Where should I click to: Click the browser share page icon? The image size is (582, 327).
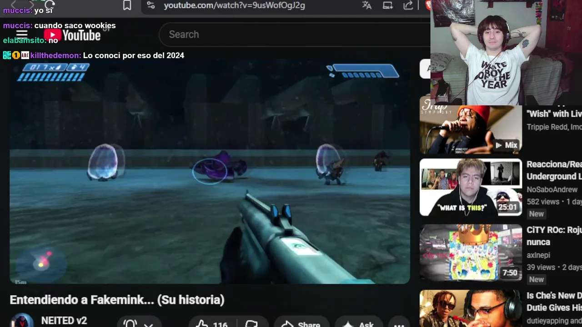(408, 5)
